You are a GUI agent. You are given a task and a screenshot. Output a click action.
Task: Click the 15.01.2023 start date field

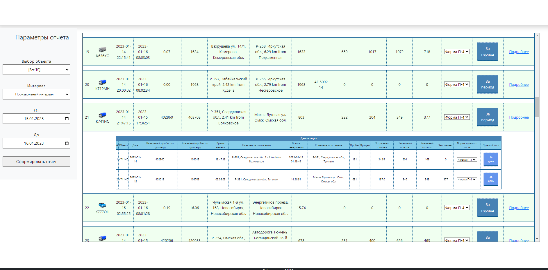[x=34, y=119]
